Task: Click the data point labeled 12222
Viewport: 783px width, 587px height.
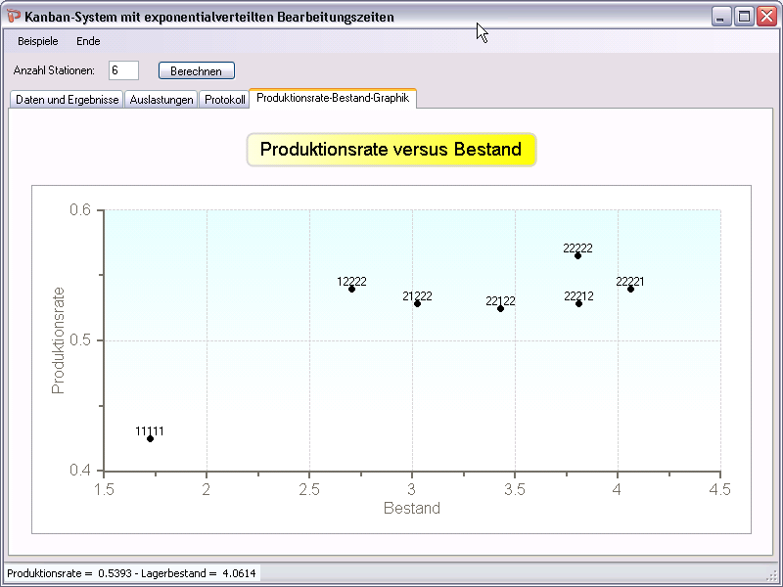Action: pos(351,289)
